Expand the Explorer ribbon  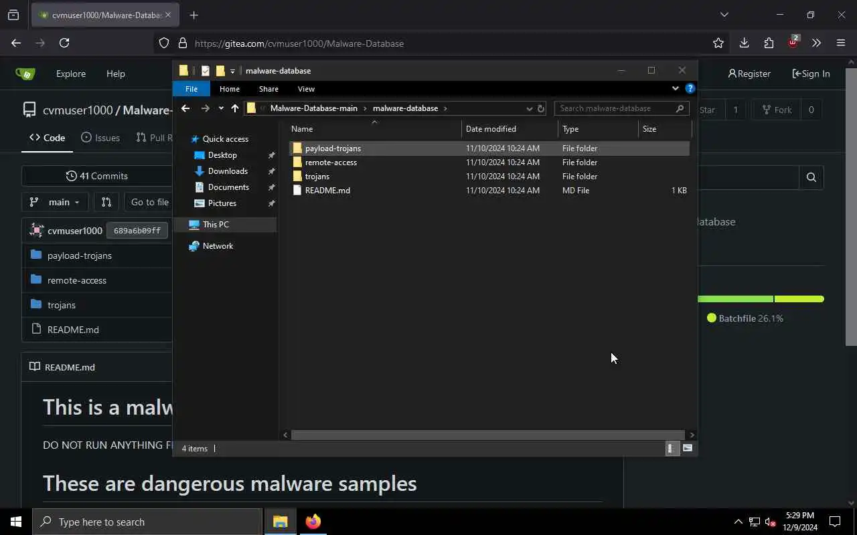coord(675,88)
